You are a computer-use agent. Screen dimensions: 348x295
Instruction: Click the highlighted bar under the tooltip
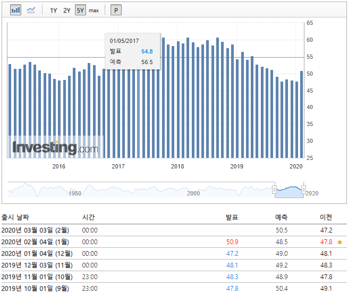pyautogui.click(x=139, y=113)
